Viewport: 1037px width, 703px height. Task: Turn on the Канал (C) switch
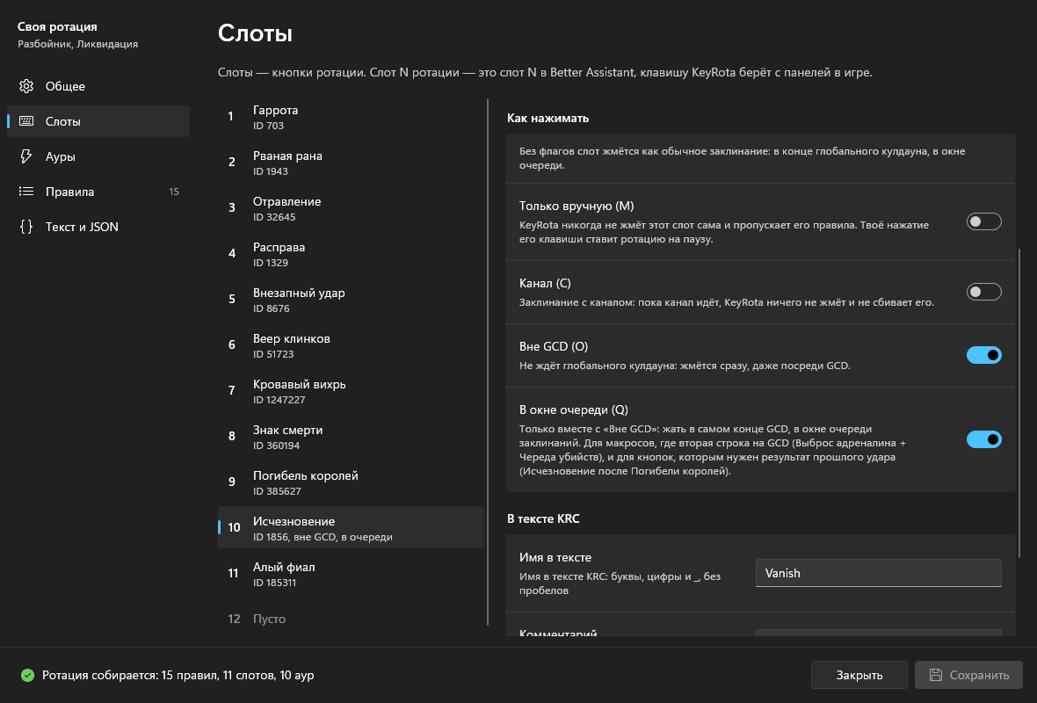pyautogui.click(x=983, y=292)
